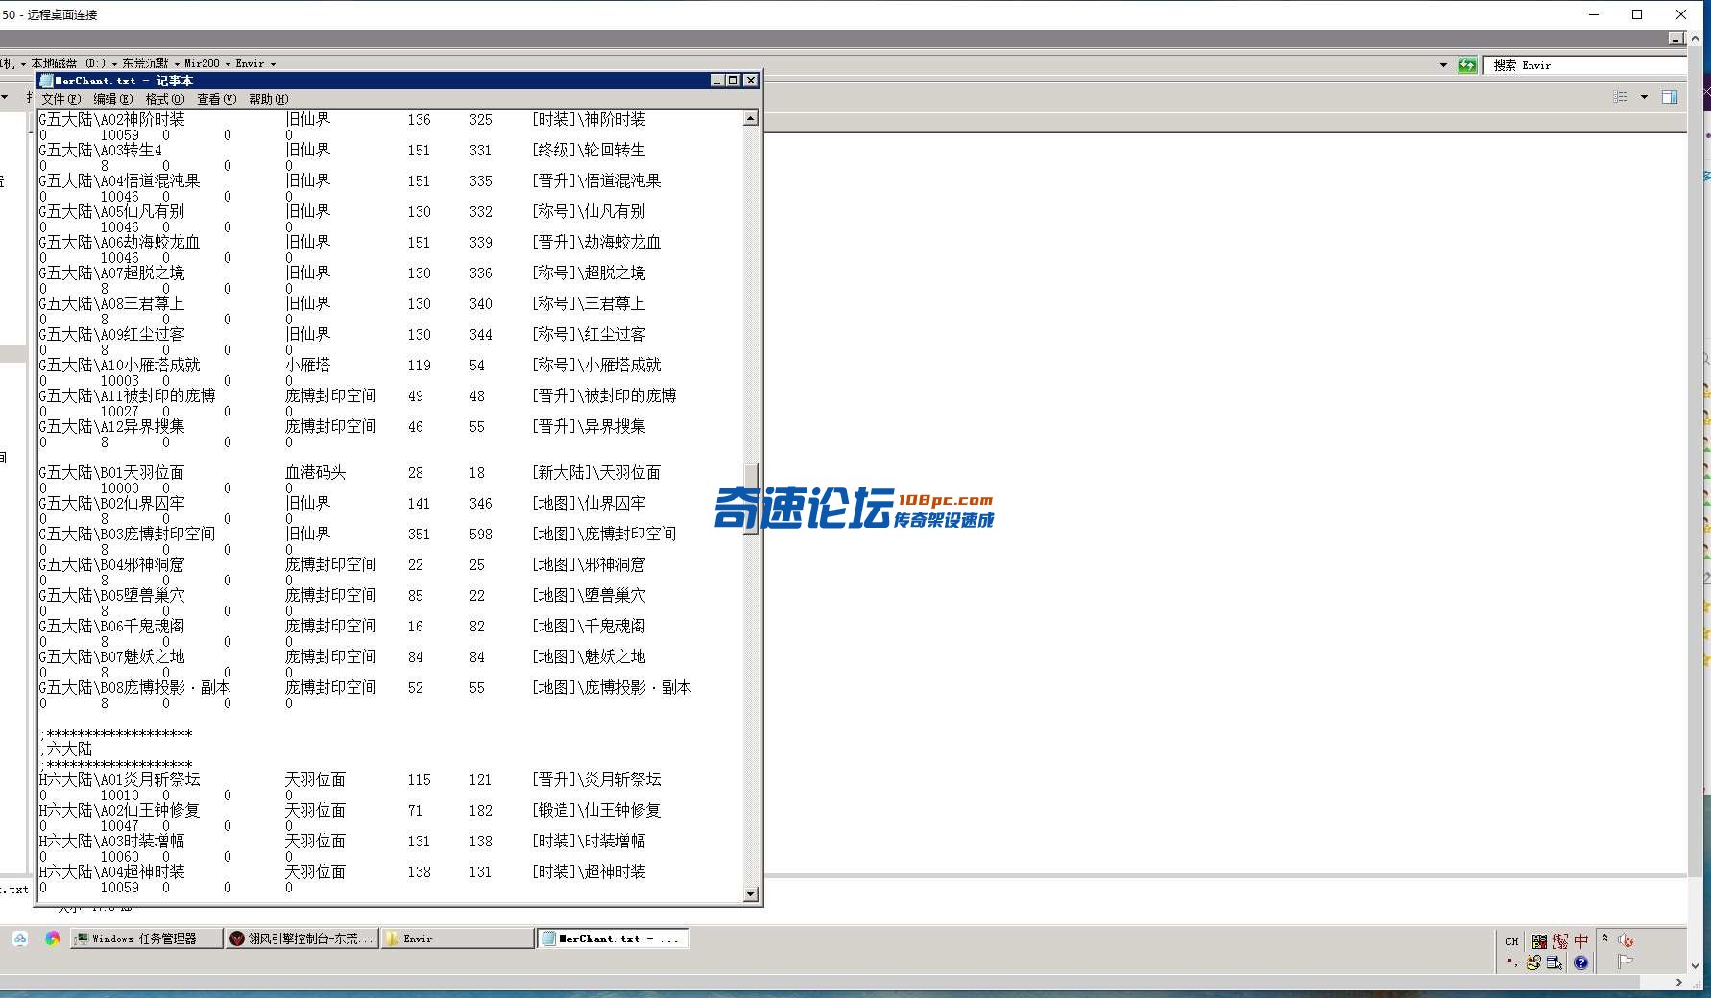
Task: Open the 格式(O) menu in Notepad
Action: pos(164,99)
